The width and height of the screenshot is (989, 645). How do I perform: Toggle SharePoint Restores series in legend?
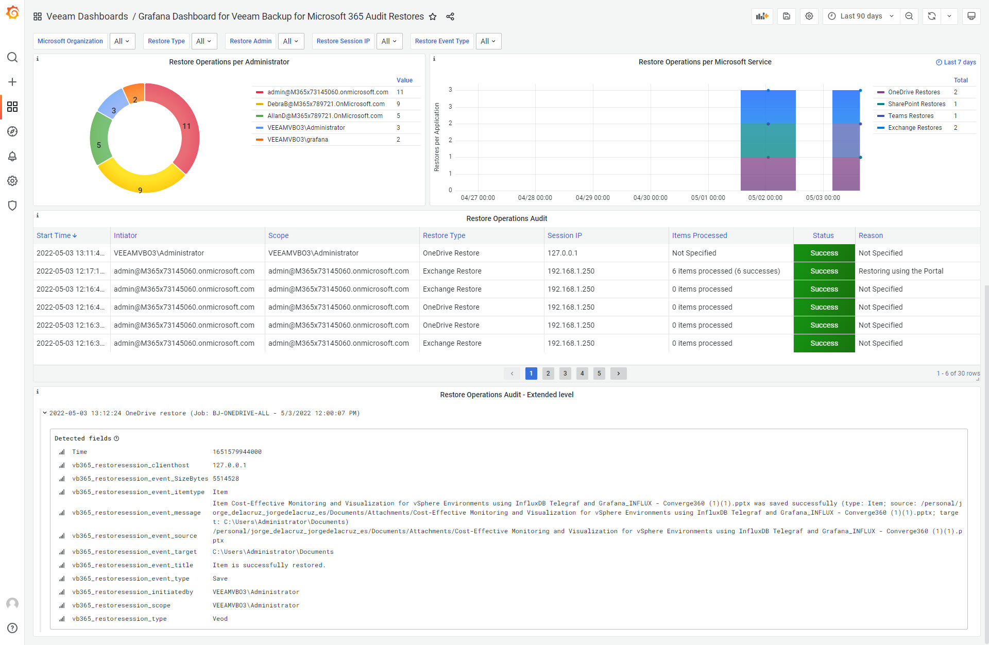[917, 104]
